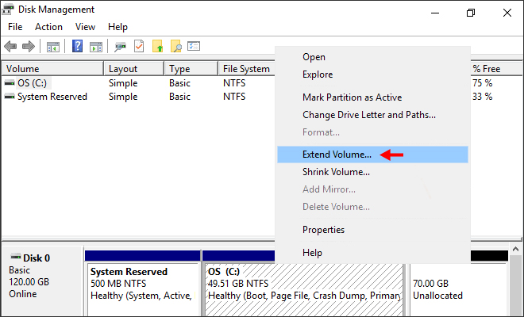524x317 pixels.
Task: Select Change Drive Letter and Paths option
Action: click(x=368, y=115)
